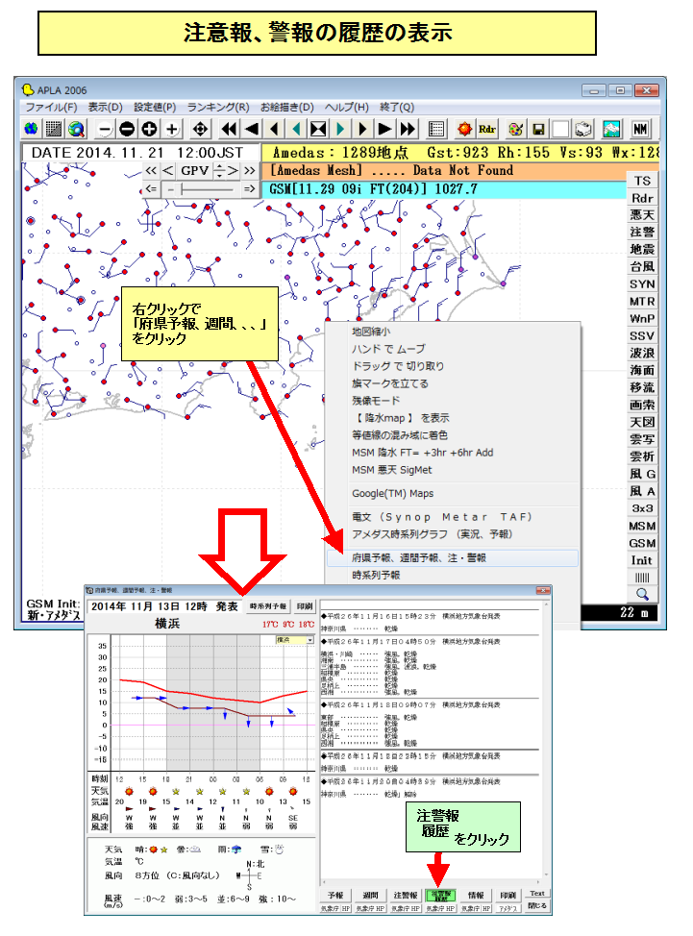The image size is (693, 936).
Task: Click the 週間 button in forecast window
Action: [x=371, y=896]
